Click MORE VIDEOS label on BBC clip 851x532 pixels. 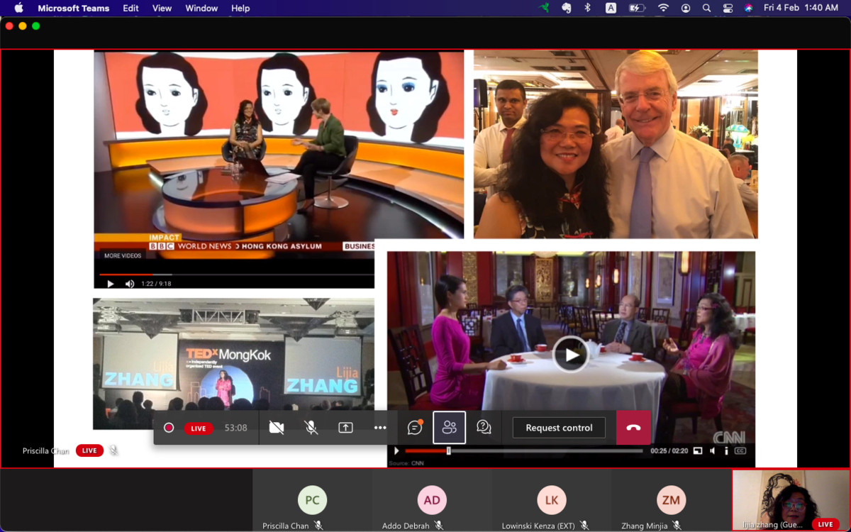[x=123, y=255]
